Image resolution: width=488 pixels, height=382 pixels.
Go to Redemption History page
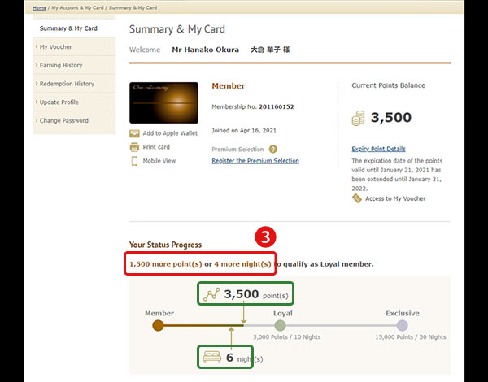coord(67,84)
